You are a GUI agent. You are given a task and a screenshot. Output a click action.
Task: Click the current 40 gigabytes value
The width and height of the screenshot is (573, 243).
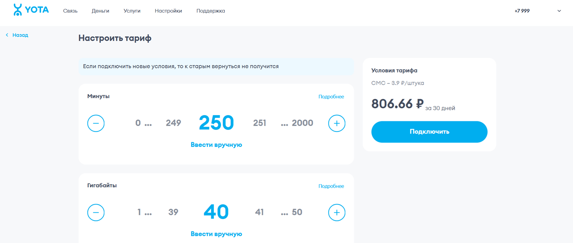(x=216, y=212)
